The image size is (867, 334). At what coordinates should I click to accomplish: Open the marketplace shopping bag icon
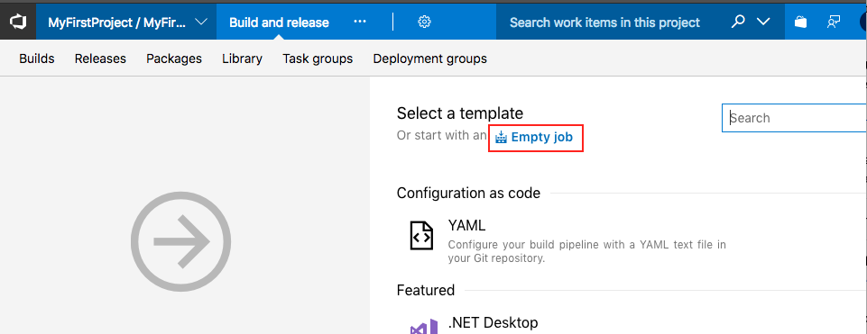pyautogui.click(x=800, y=23)
